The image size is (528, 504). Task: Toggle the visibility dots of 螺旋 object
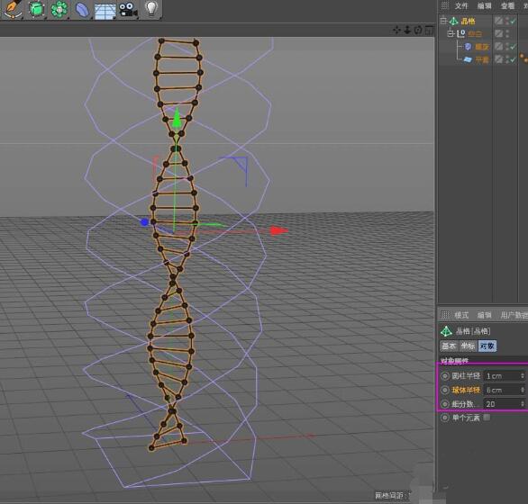pos(506,47)
